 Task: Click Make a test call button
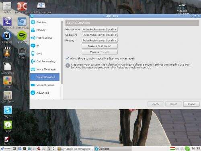100,52
